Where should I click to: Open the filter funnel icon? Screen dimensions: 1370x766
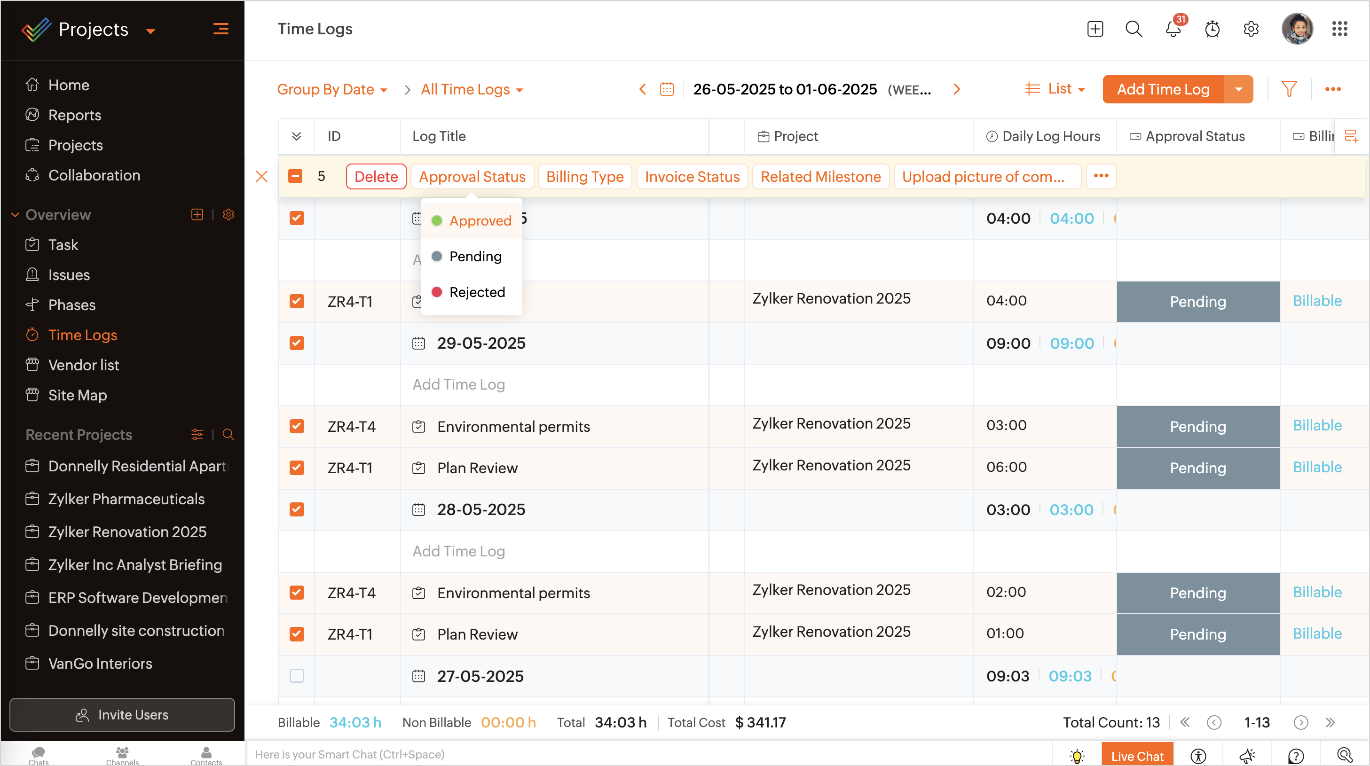1289,89
